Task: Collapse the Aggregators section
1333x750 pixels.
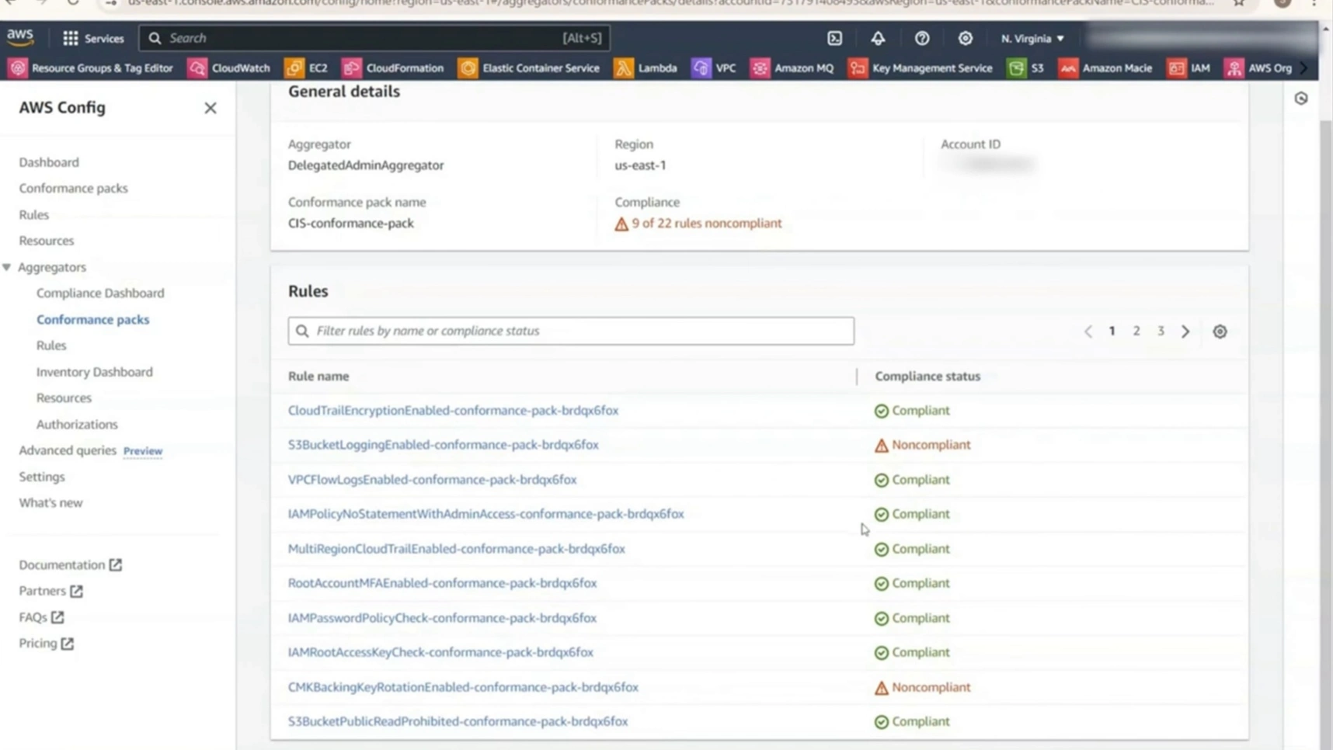Action: [x=7, y=267]
